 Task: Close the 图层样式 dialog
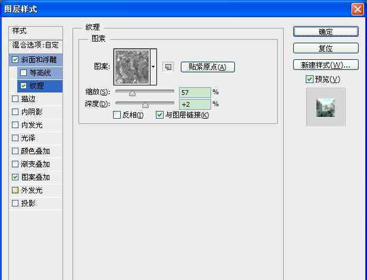(x=357, y=9)
